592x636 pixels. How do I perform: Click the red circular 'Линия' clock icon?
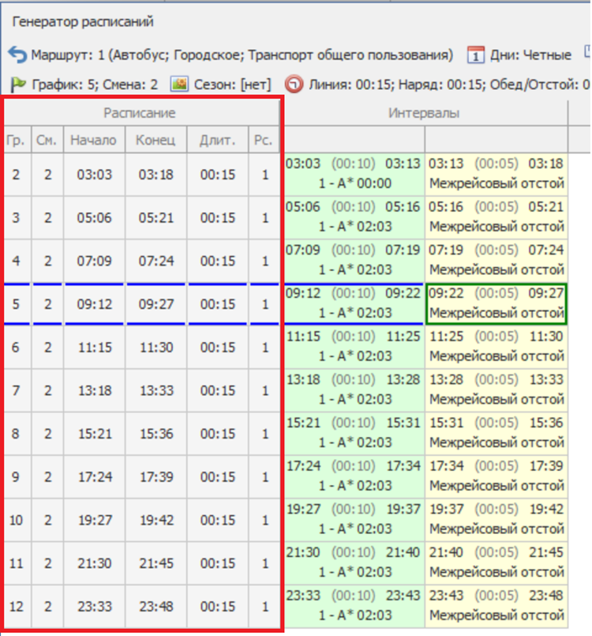click(294, 84)
